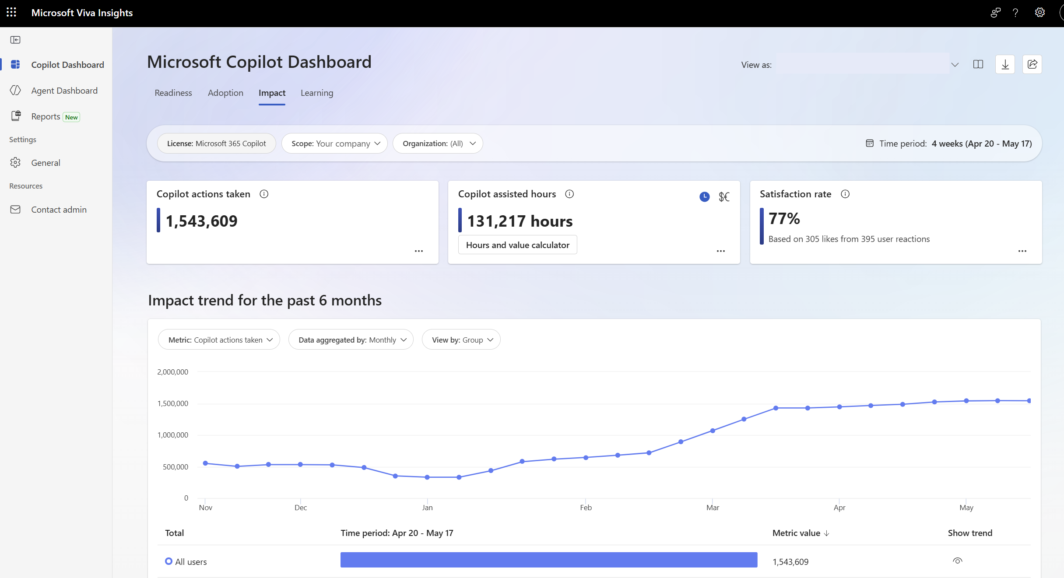Open the Metric: Copilot actions taken dropdown
This screenshot has width=1064, height=578.
219,340
